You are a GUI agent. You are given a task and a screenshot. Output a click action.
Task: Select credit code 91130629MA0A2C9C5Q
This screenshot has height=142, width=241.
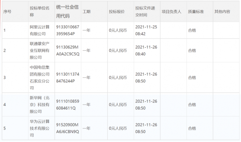coord(67,50)
